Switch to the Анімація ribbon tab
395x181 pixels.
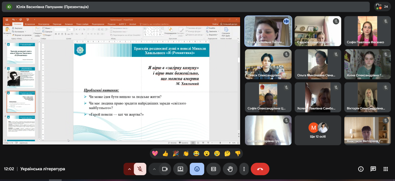69,24
